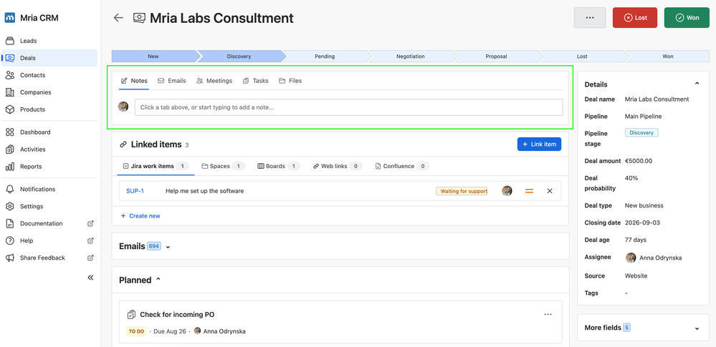Open the three-dot more actions button

(x=590, y=18)
